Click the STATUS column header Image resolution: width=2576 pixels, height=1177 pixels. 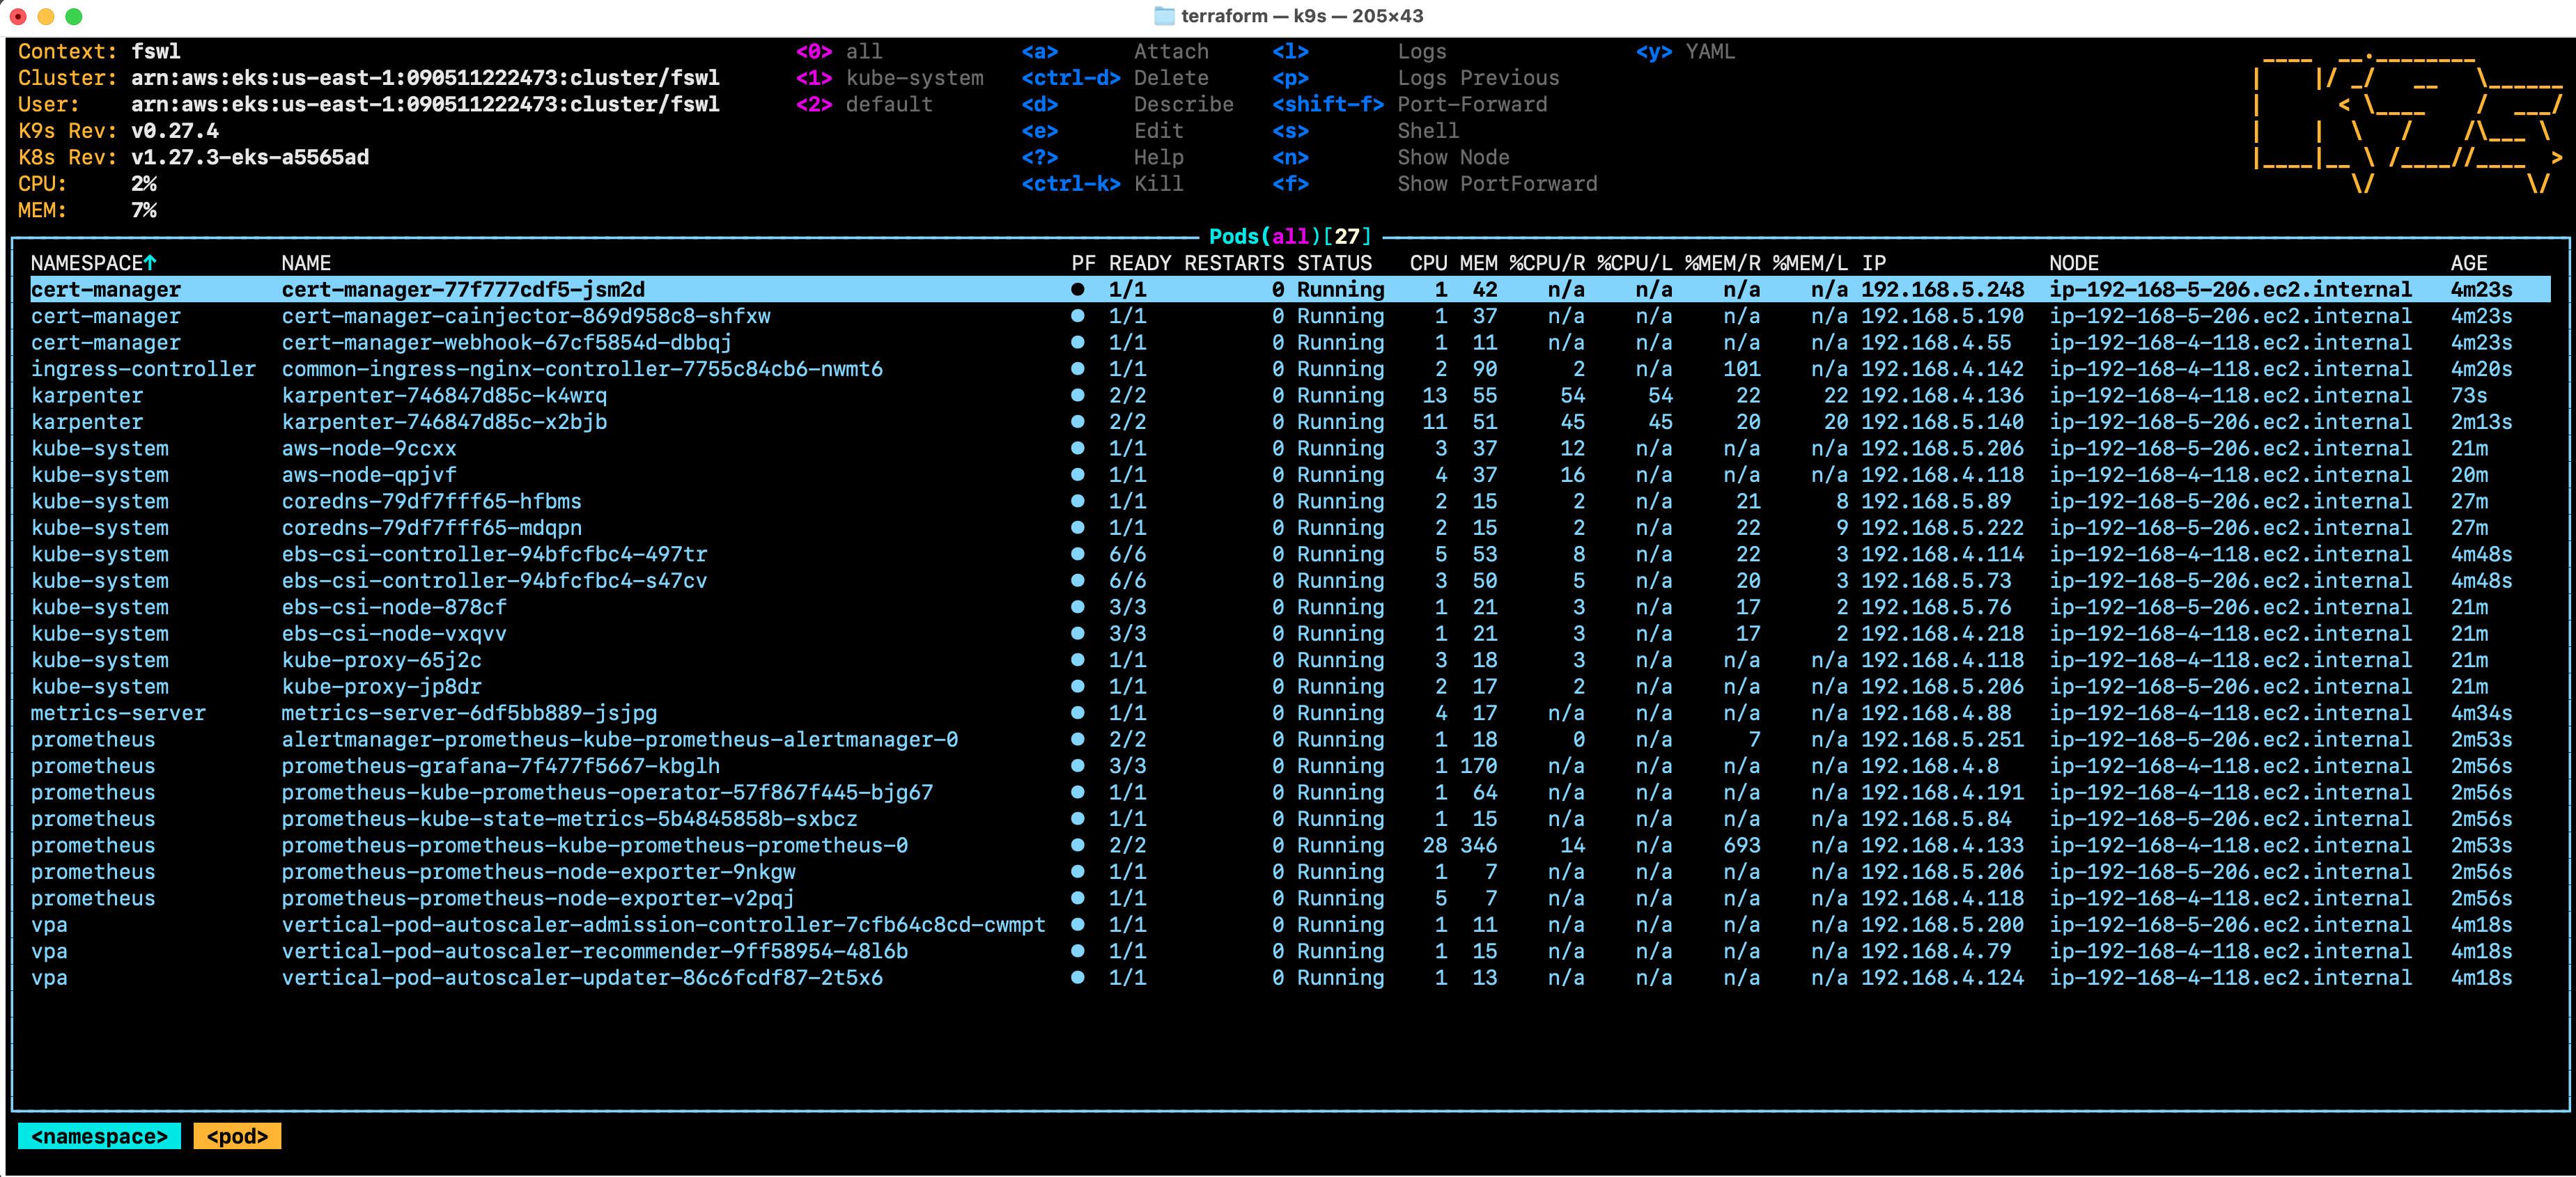coord(1334,263)
